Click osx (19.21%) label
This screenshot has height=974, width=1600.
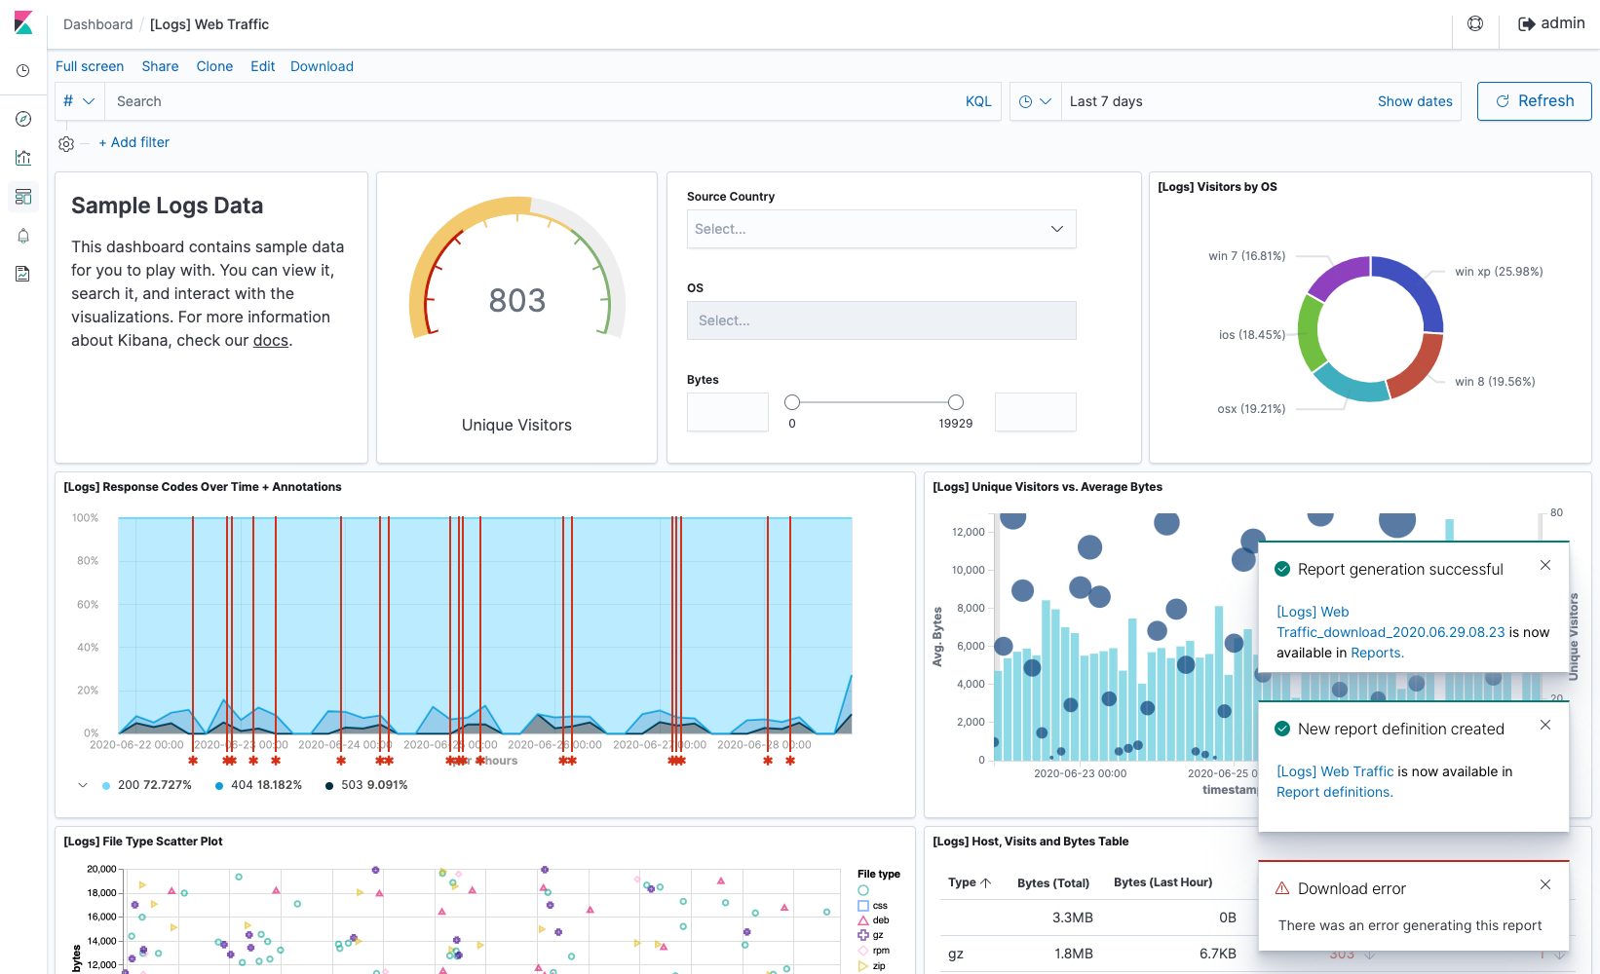[1251, 409]
